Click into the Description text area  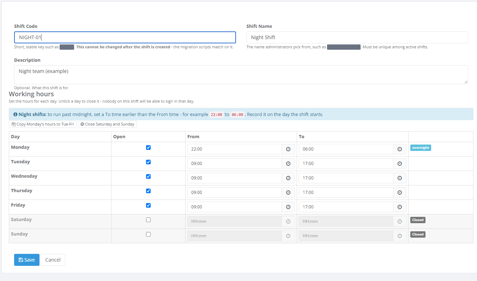click(241, 75)
